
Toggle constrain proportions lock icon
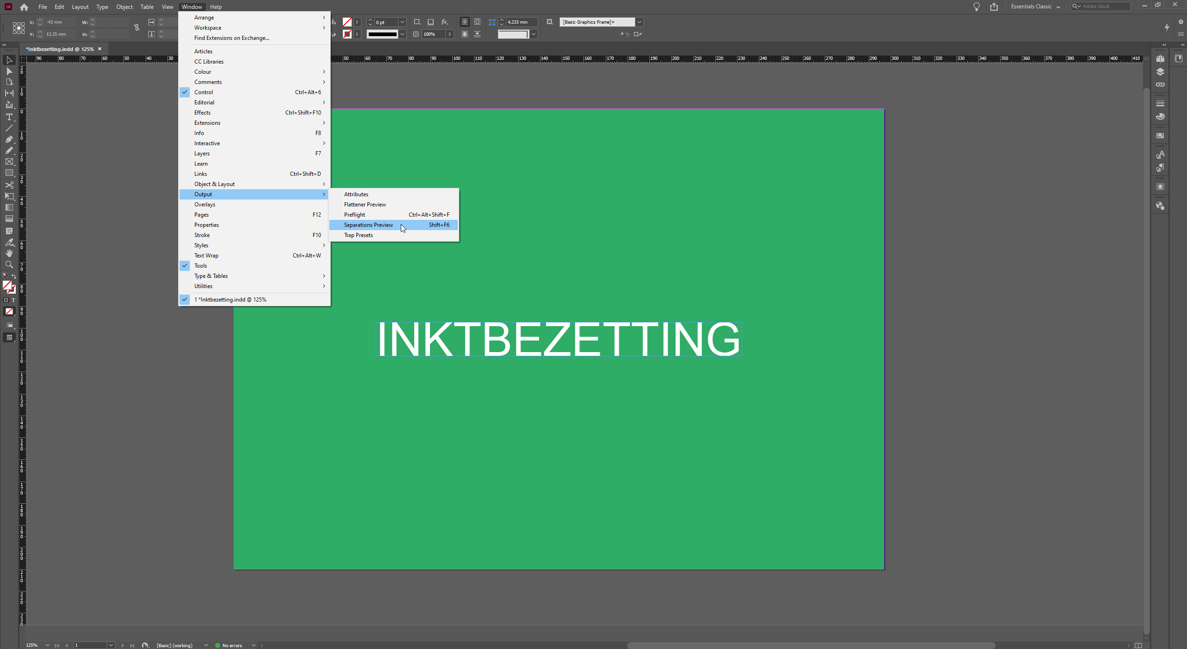tap(137, 28)
